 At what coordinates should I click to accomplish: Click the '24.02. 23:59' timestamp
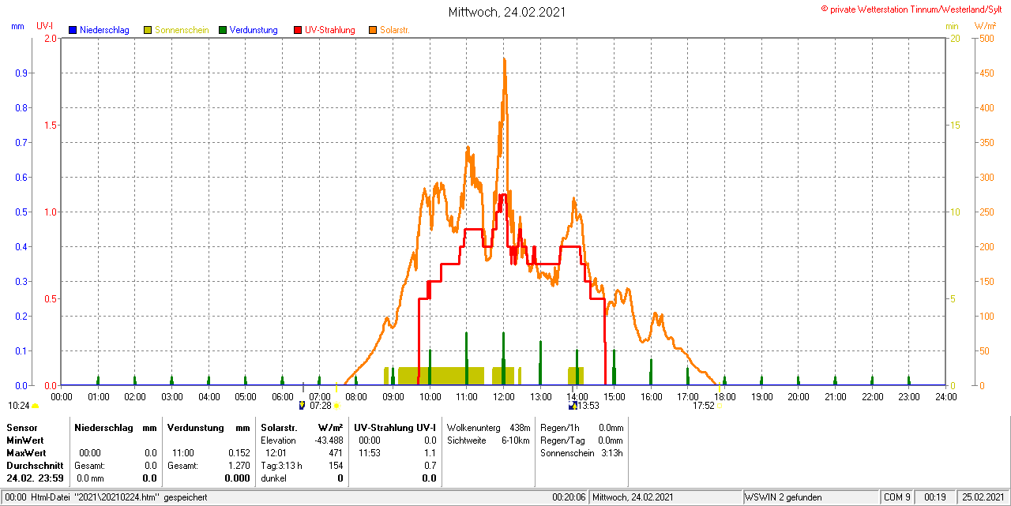(36, 478)
